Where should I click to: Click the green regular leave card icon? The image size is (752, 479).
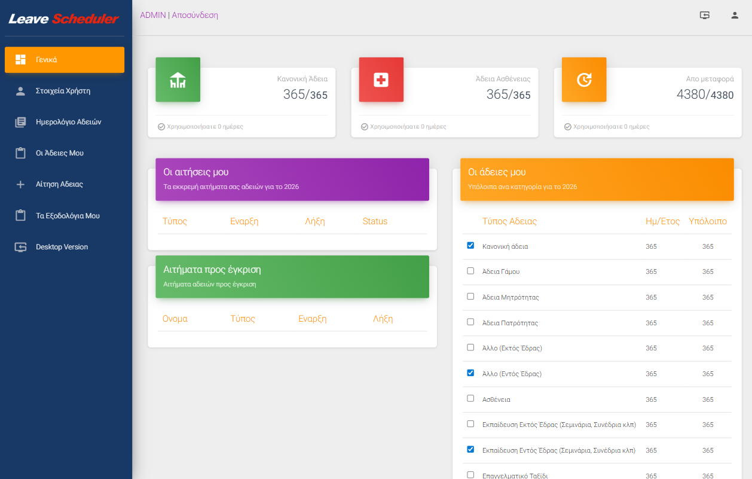178,80
